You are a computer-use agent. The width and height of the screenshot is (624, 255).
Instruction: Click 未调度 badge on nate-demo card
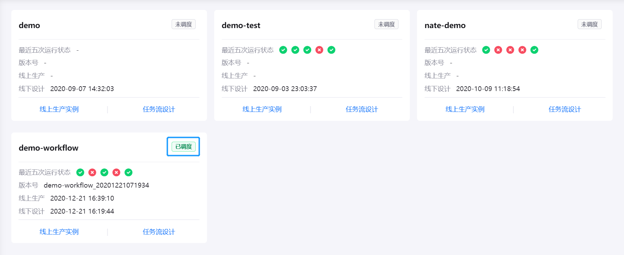coord(589,24)
